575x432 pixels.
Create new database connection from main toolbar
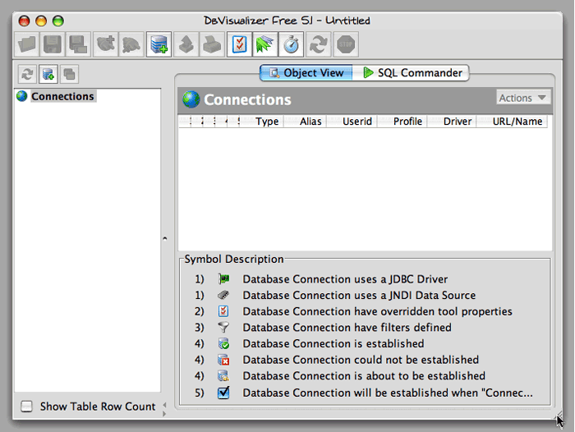tap(159, 44)
